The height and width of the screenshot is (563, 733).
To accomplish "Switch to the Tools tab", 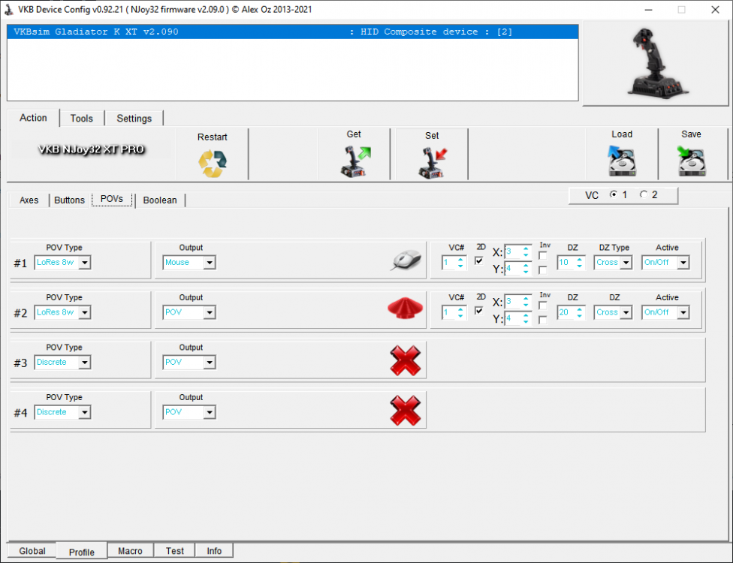I will [82, 118].
